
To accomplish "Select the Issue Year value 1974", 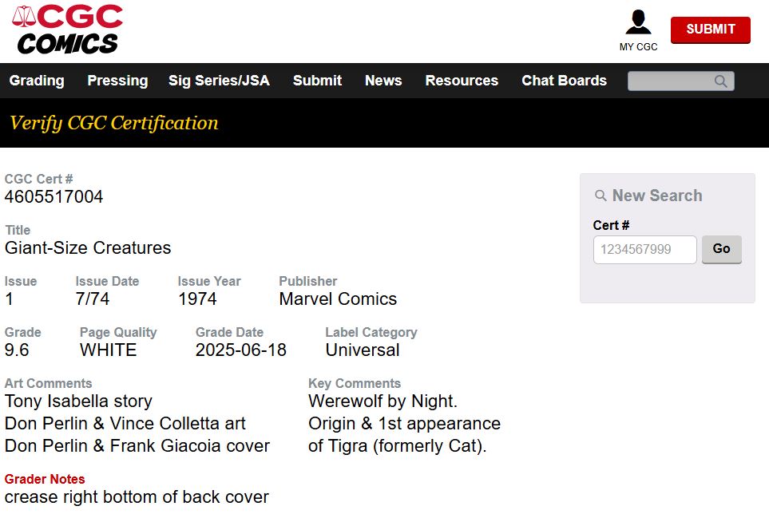I will [197, 299].
